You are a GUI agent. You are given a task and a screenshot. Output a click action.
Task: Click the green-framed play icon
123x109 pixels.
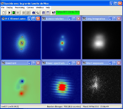14,13
